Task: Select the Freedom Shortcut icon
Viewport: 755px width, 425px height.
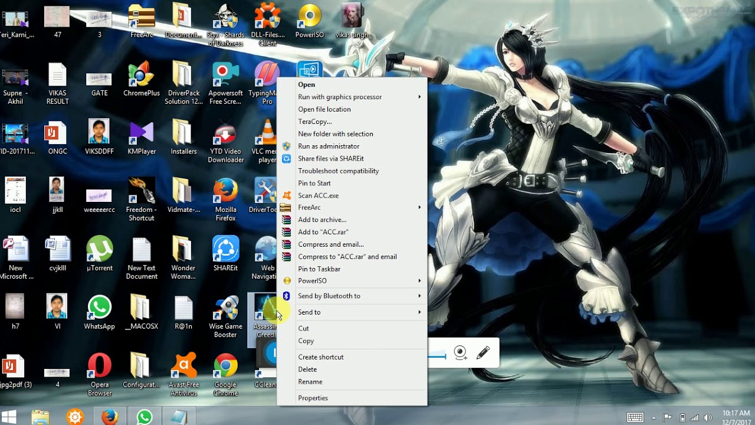Action: [142, 200]
